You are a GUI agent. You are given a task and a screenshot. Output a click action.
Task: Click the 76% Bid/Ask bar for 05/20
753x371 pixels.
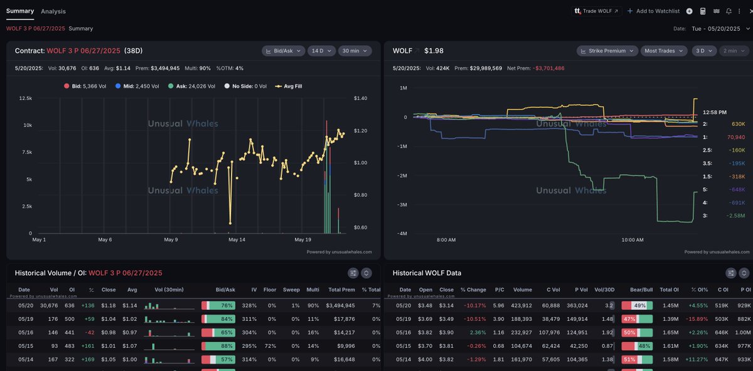[218, 306]
